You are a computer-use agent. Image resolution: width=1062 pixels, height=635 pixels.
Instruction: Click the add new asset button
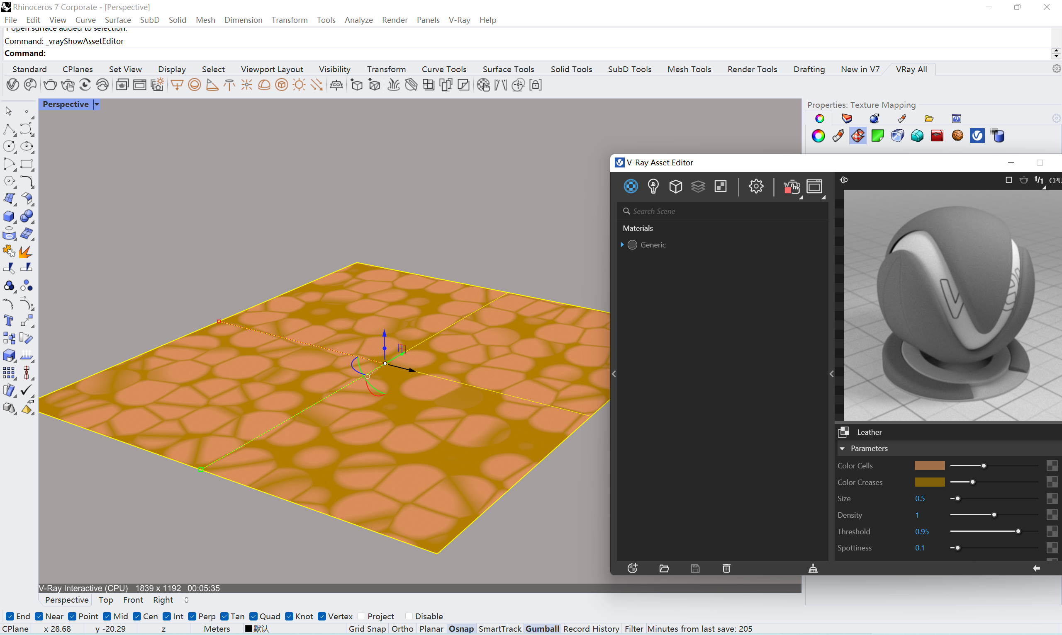633,568
